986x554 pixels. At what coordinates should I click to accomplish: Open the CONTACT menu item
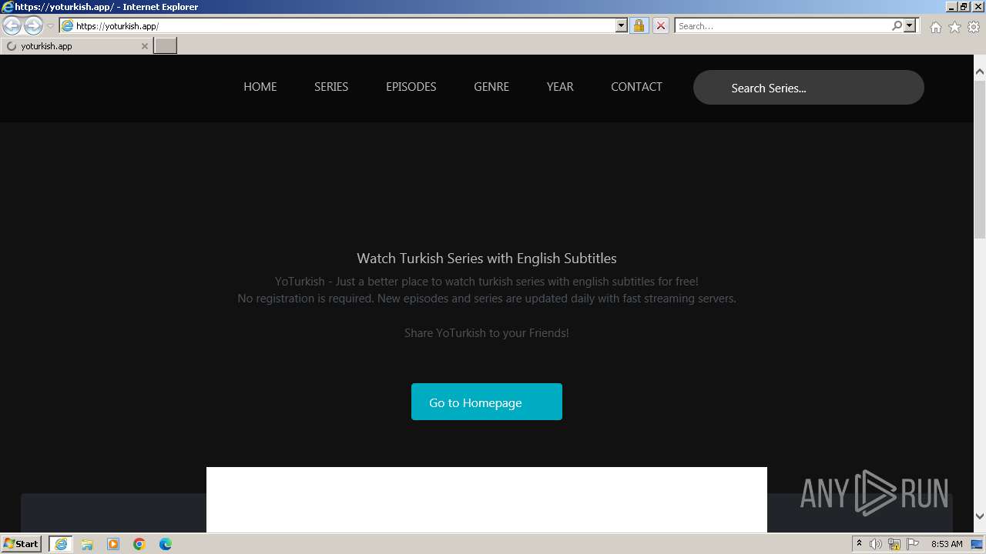pyautogui.click(x=636, y=87)
